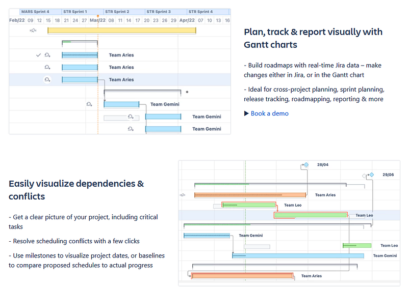Image resolution: width=408 pixels, height=287 pixels.
Task: Click the sprint icon in the highlighted Team Aries row
Action: (x=47, y=79)
